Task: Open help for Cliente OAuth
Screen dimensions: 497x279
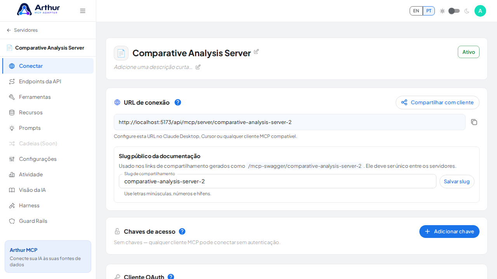Action: coord(171,277)
